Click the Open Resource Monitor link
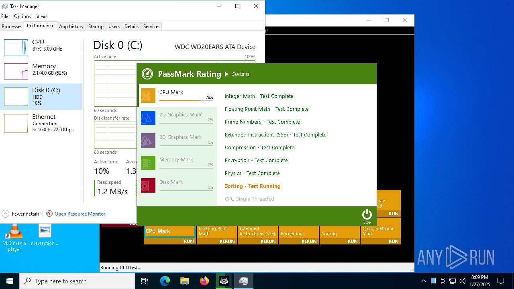The width and height of the screenshot is (514, 289). tap(80, 214)
